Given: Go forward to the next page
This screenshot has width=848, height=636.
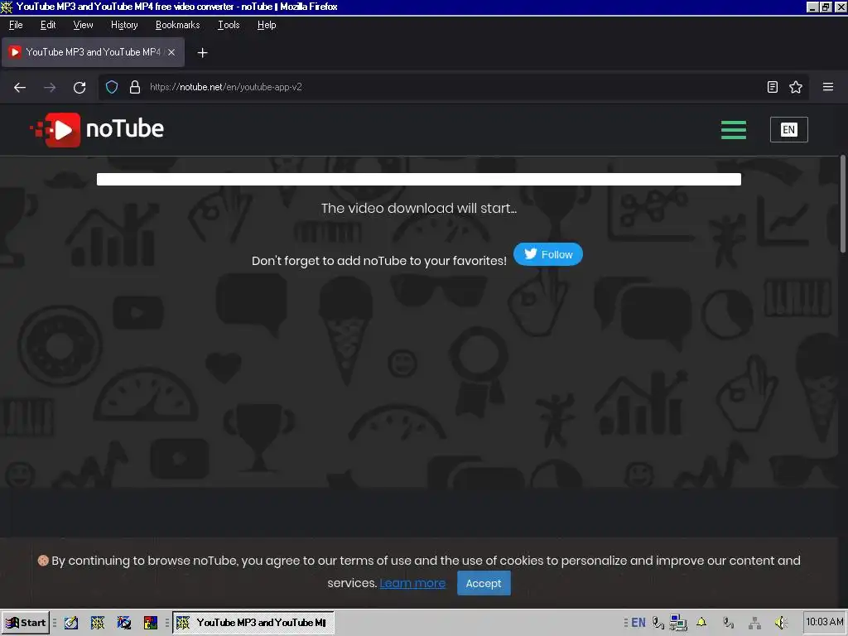Looking at the screenshot, I should coord(50,87).
